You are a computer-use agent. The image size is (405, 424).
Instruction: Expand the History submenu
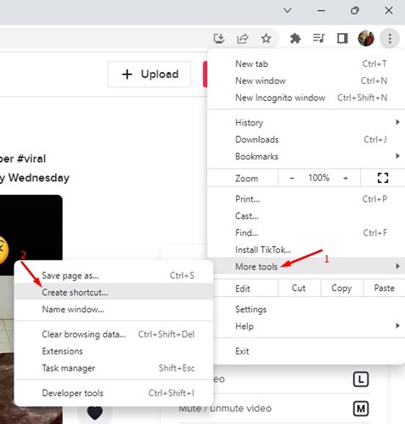click(x=318, y=122)
